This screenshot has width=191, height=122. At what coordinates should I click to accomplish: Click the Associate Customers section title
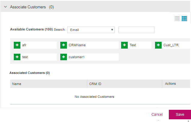pos(28,7)
